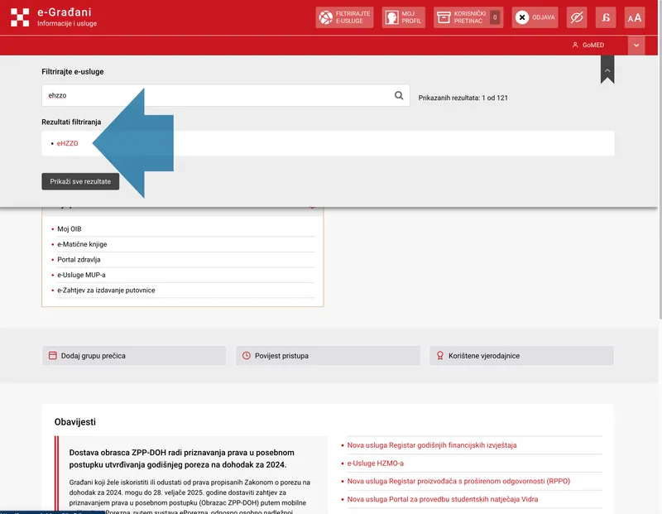The height and width of the screenshot is (514, 662).
Task: Open Moj profil page
Action: coord(404,17)
